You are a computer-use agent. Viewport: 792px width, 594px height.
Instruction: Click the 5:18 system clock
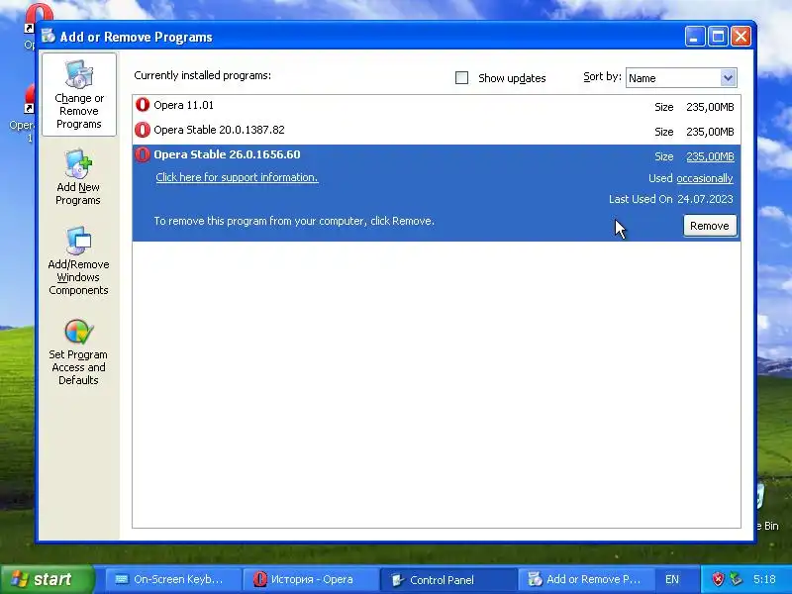click(x=764, y=579)
